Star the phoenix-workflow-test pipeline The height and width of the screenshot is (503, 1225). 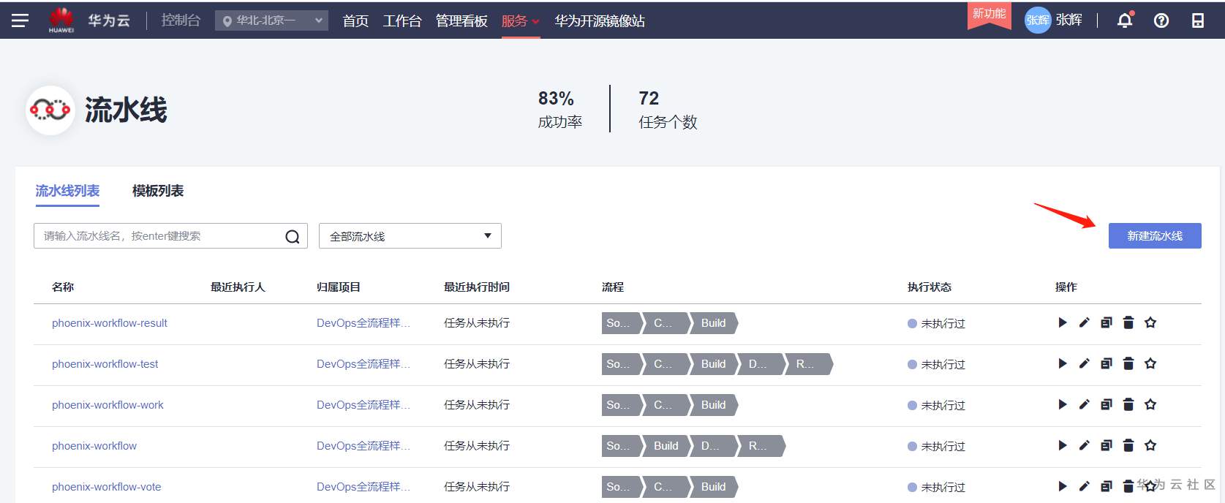pyautogui.click(x=1150, y=363)
